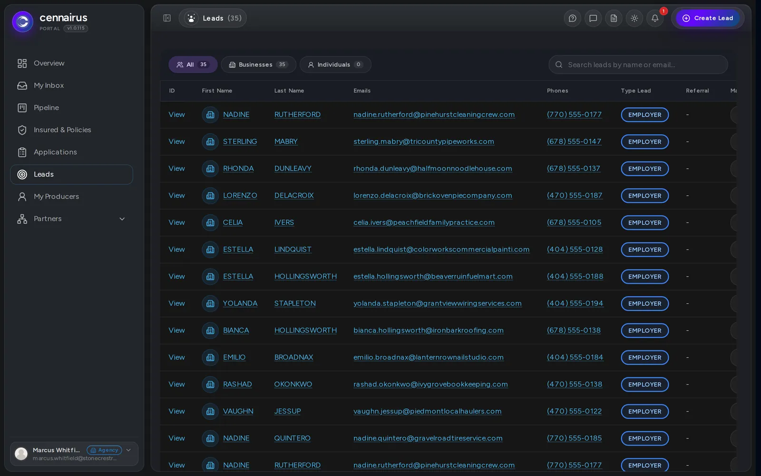Click the business icon beside EMILIO
Viewport: 761px width, 476px height.
pyautogui.click(x=210, y=357)
